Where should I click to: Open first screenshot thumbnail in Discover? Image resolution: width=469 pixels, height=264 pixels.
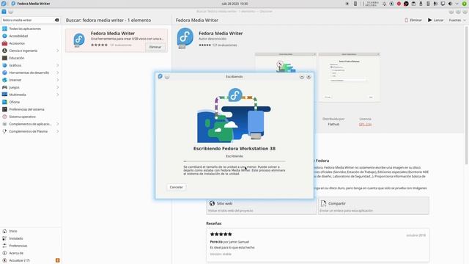tap(286, 62)
